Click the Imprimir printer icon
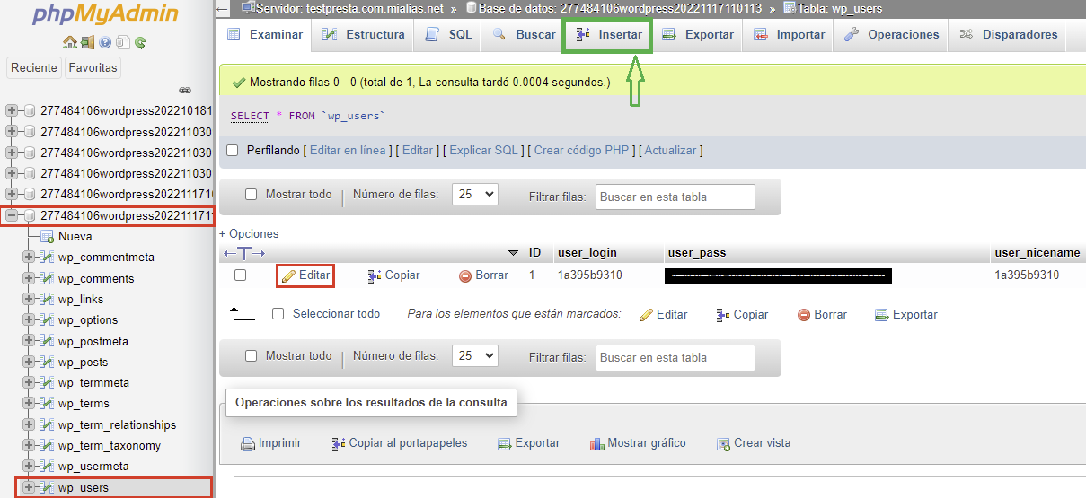 248,443
